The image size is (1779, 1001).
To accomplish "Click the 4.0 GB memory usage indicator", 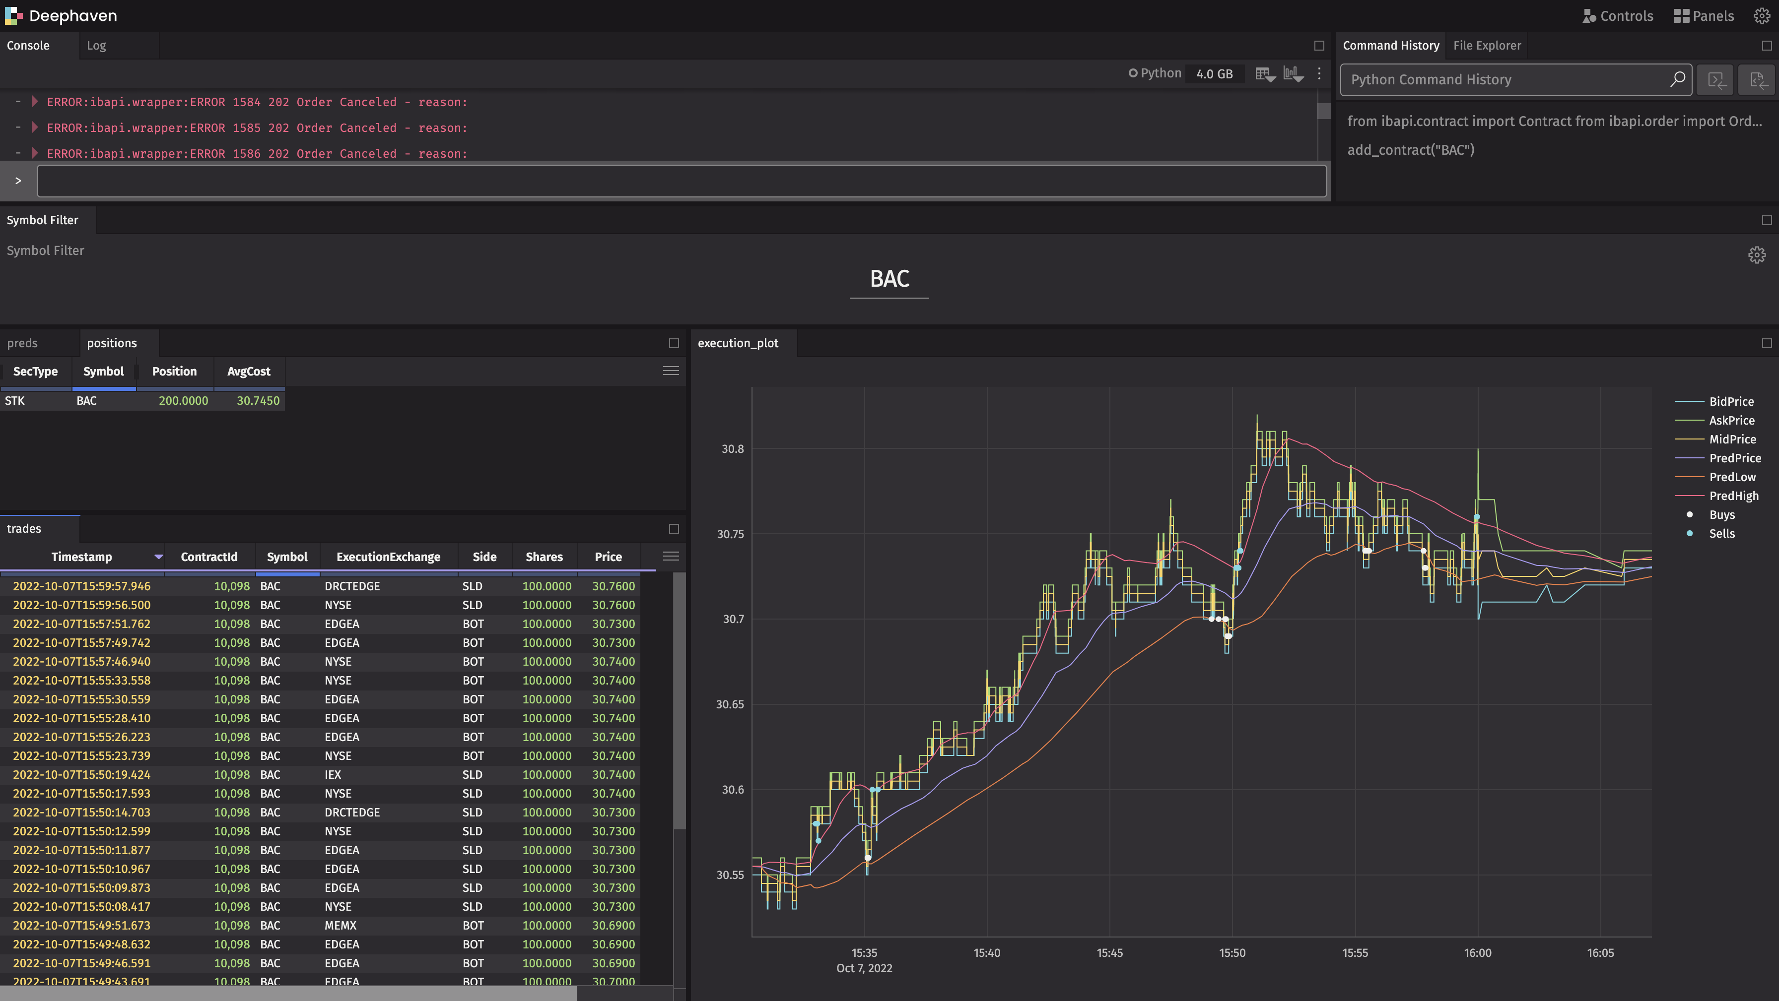I will pos(1214,74).
